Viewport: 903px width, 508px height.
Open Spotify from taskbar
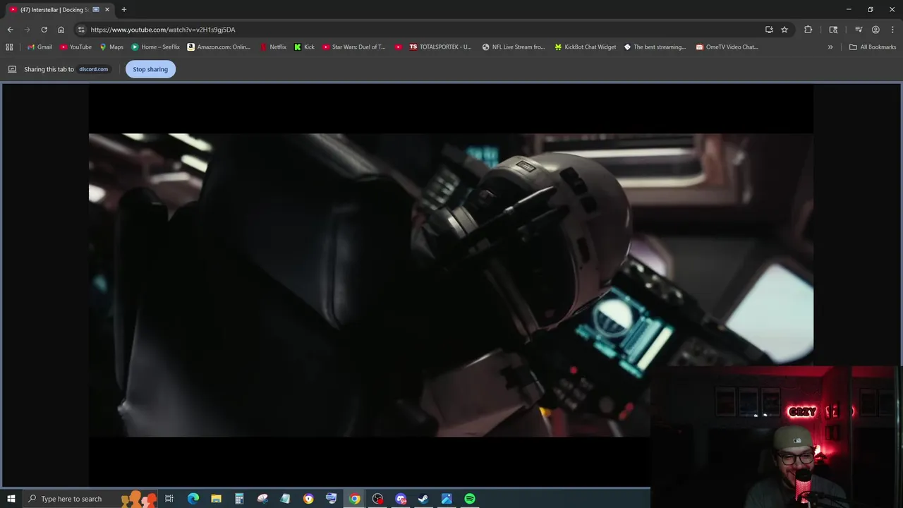[x=470, y=499]
